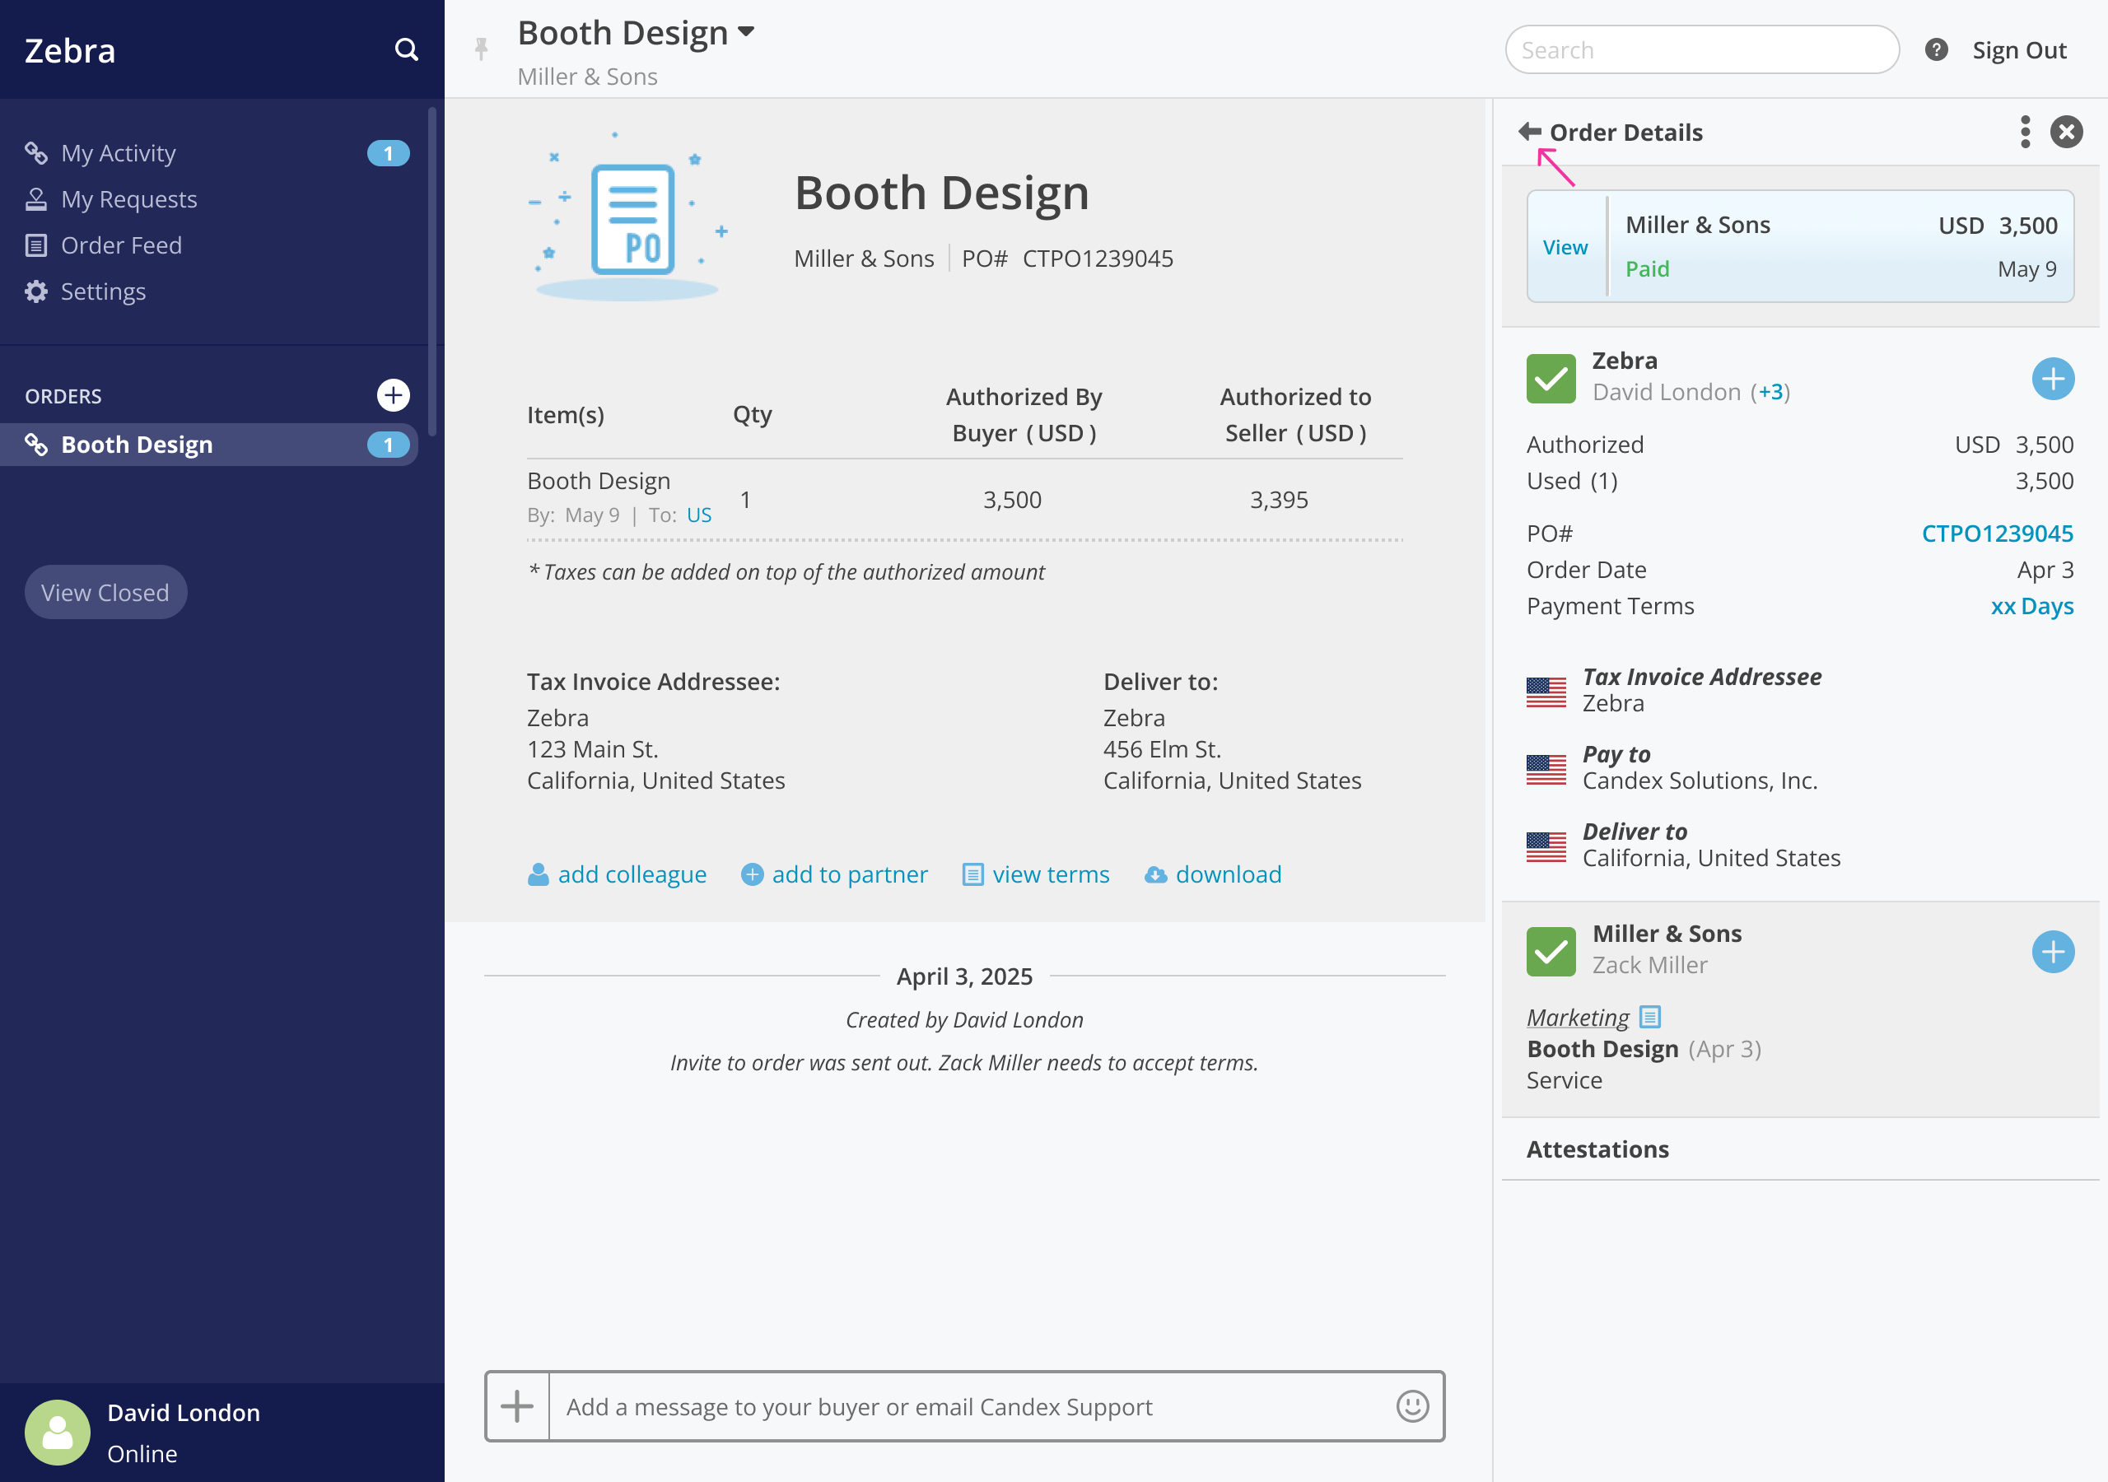Click the View Closed button
Viewport: 2108px width, 1482px height.
click(x=105, y=592)
